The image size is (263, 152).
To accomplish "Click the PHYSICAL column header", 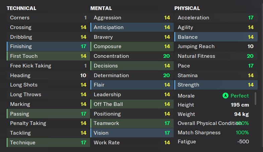I will click(x=187, y=8).
